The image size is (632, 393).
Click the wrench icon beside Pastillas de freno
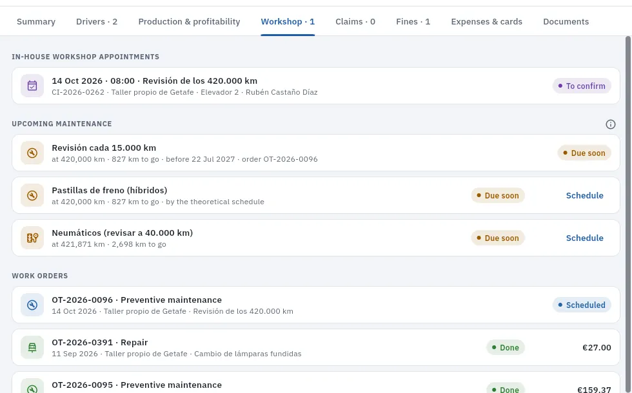coord(32,195)
